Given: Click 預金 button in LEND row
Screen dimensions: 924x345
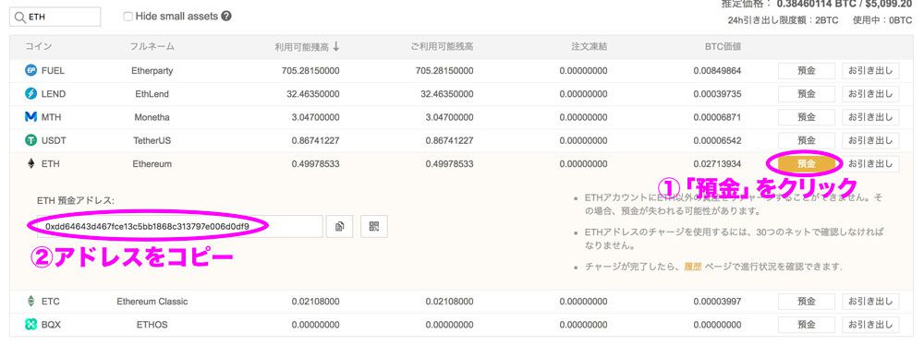Looking at the screenshot, I should (x=806, y=93).
